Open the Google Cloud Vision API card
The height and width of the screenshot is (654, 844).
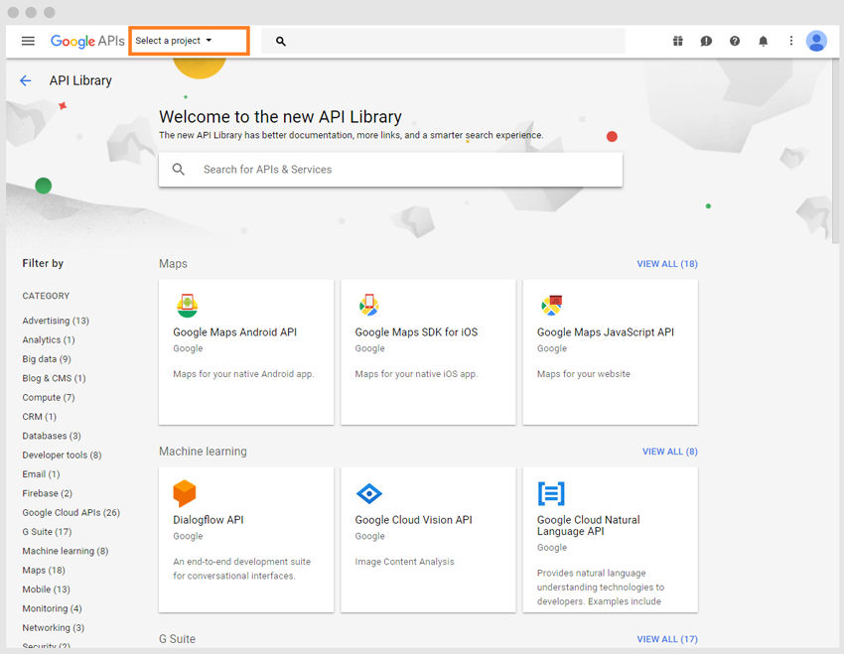[x=428, y=540]
